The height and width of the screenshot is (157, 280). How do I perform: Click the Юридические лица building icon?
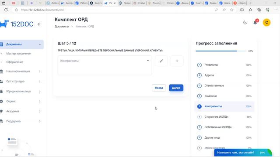1,91
